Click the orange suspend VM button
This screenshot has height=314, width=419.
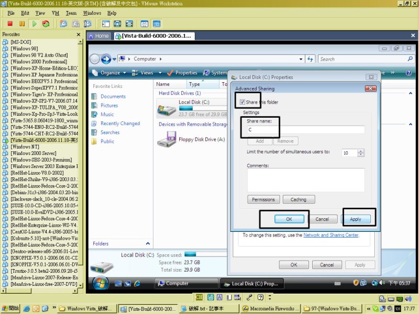[22, 24]
